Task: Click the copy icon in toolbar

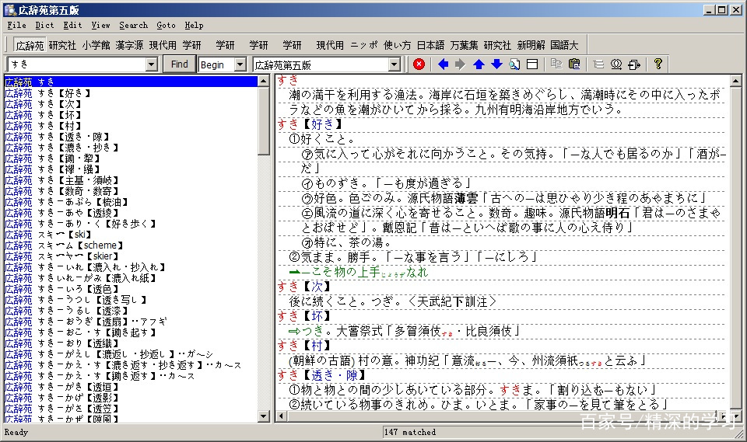Action: pyautogui.click(x=556, y=64)
